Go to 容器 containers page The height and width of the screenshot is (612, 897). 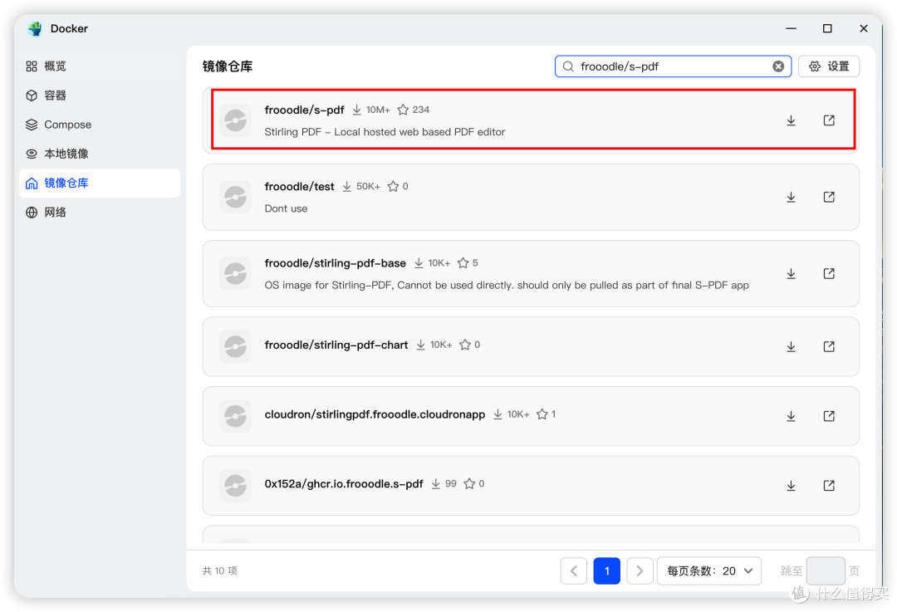point(100,95)
